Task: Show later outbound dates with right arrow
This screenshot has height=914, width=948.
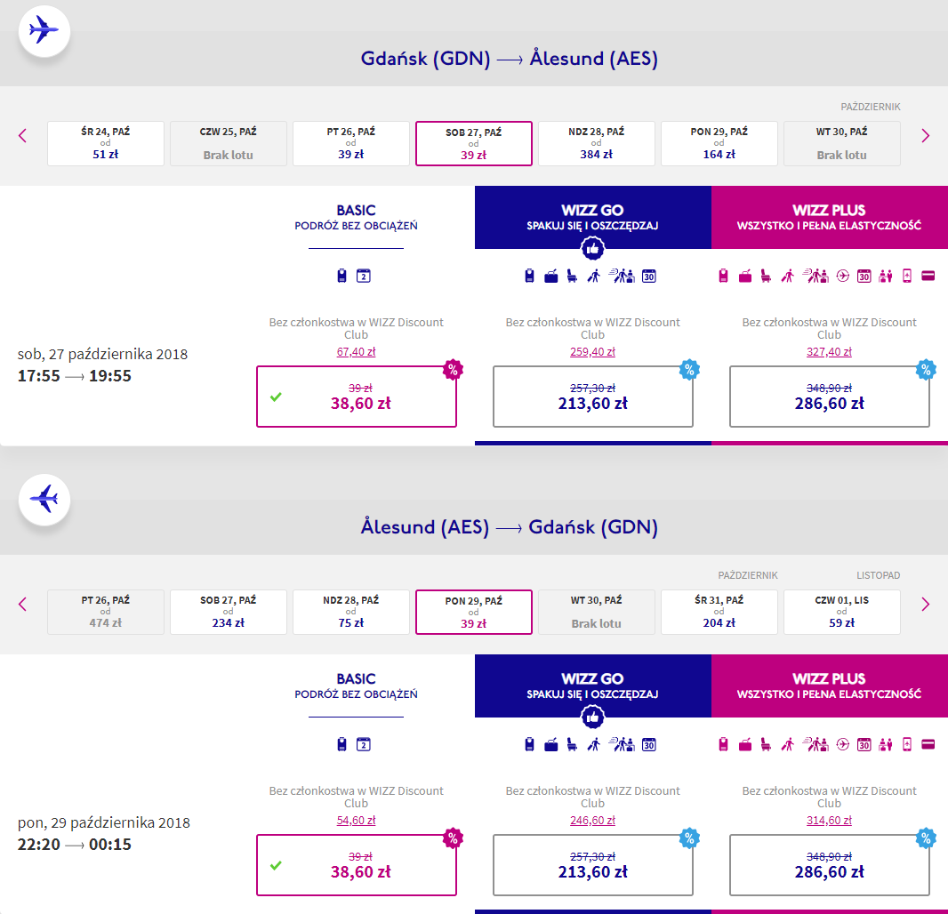Action: (925, 136)
